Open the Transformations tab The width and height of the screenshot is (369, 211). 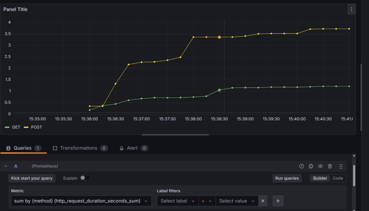[80, 148]
